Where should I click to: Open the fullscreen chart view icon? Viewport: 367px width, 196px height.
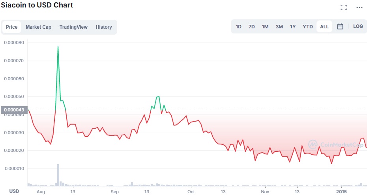pyautogui.click(x=344, y=7)
